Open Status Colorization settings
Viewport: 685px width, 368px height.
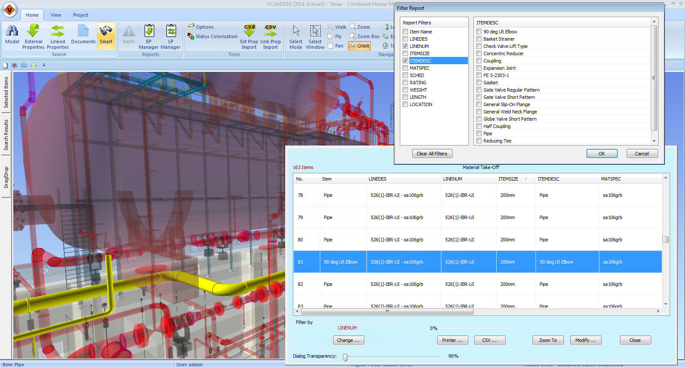point(212,36)
